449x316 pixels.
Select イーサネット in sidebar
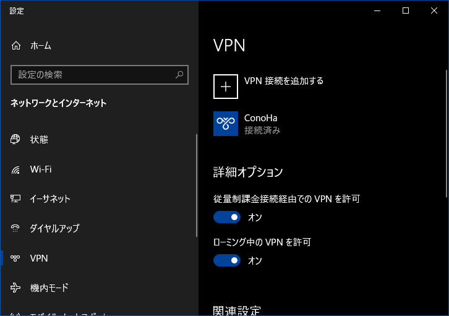[50, 199]
